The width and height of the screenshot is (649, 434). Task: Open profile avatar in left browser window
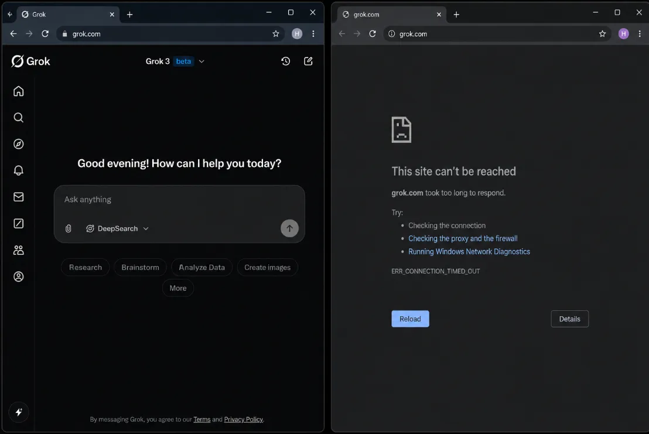(x=297, y=34)
